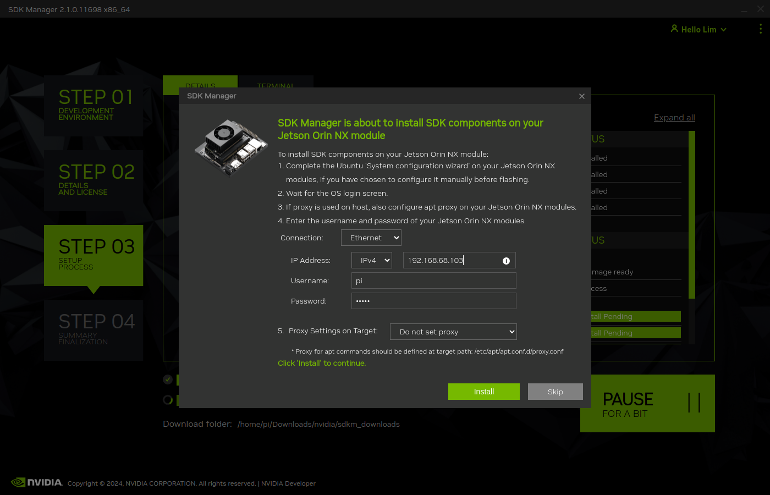The height and width of the screenshot is (495, 770).
Task: Click the dialog heading about installing SDK components
Action: point(410,129)
